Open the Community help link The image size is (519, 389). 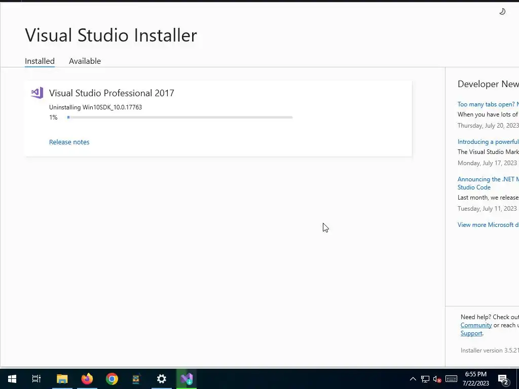[476, 325]
